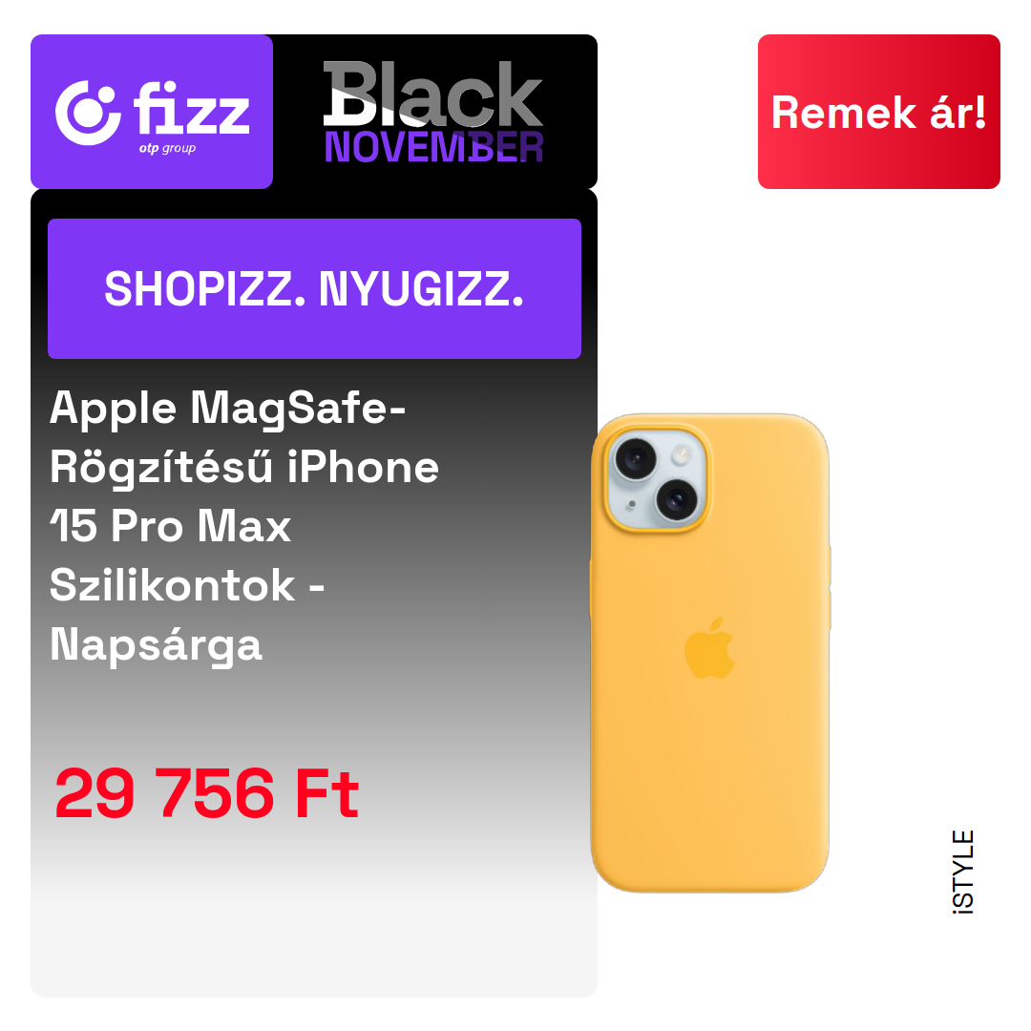Click the Apple logo on the case

709,647
